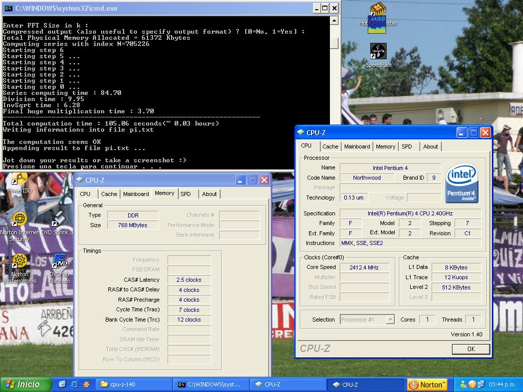
Task: Click OK in CPU-Z window
Action: 471,349
